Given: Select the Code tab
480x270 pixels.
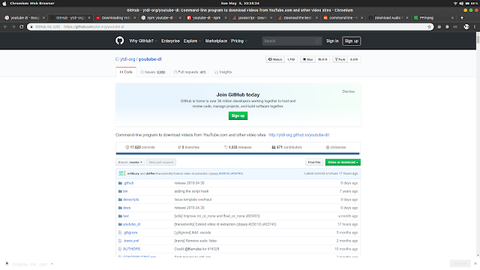Looking at the screenshot, I should [x=126, y=72].
